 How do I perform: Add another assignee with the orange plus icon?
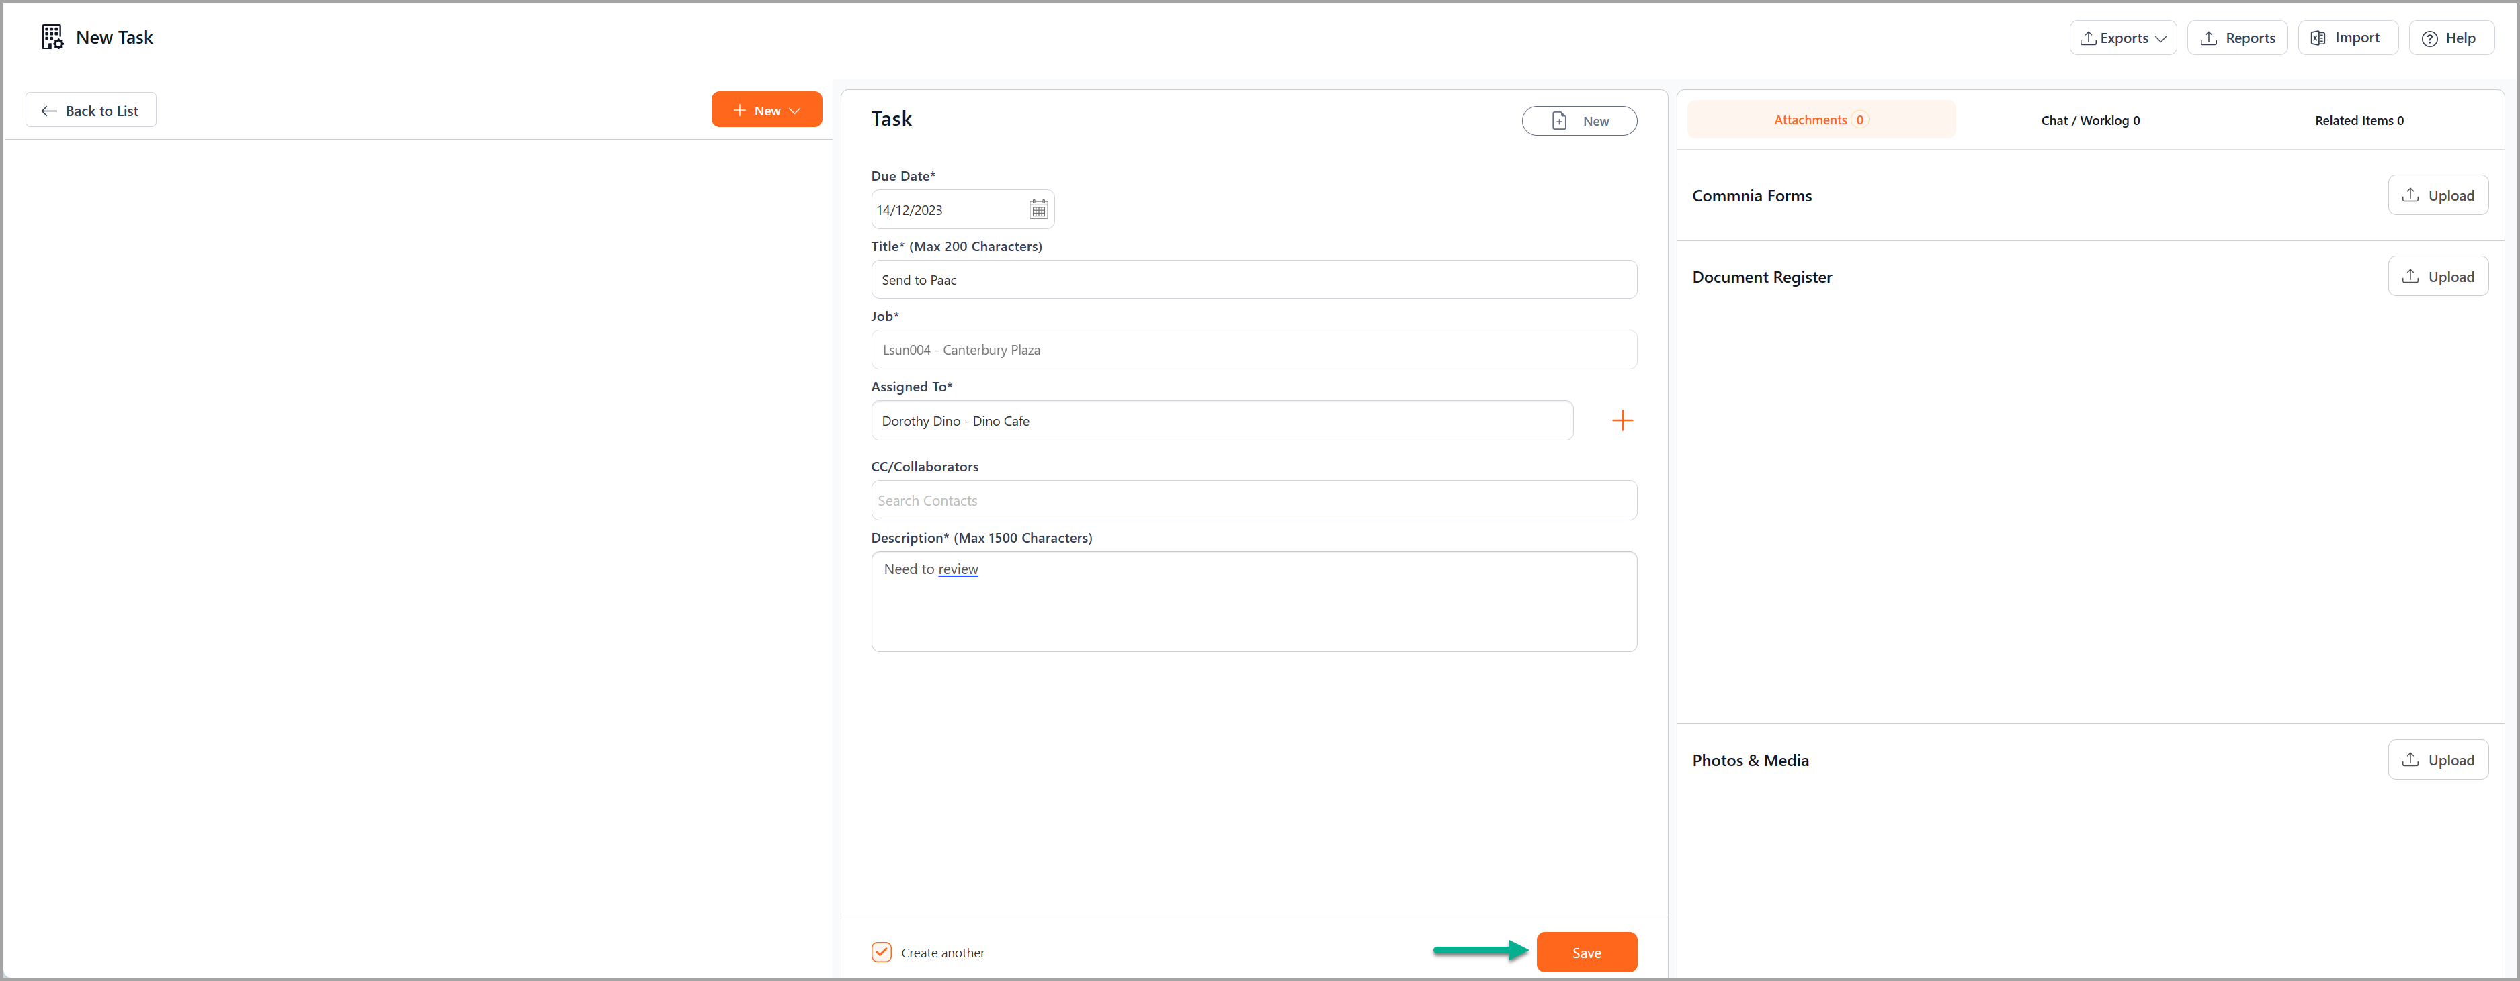[x=1622, y=420]
